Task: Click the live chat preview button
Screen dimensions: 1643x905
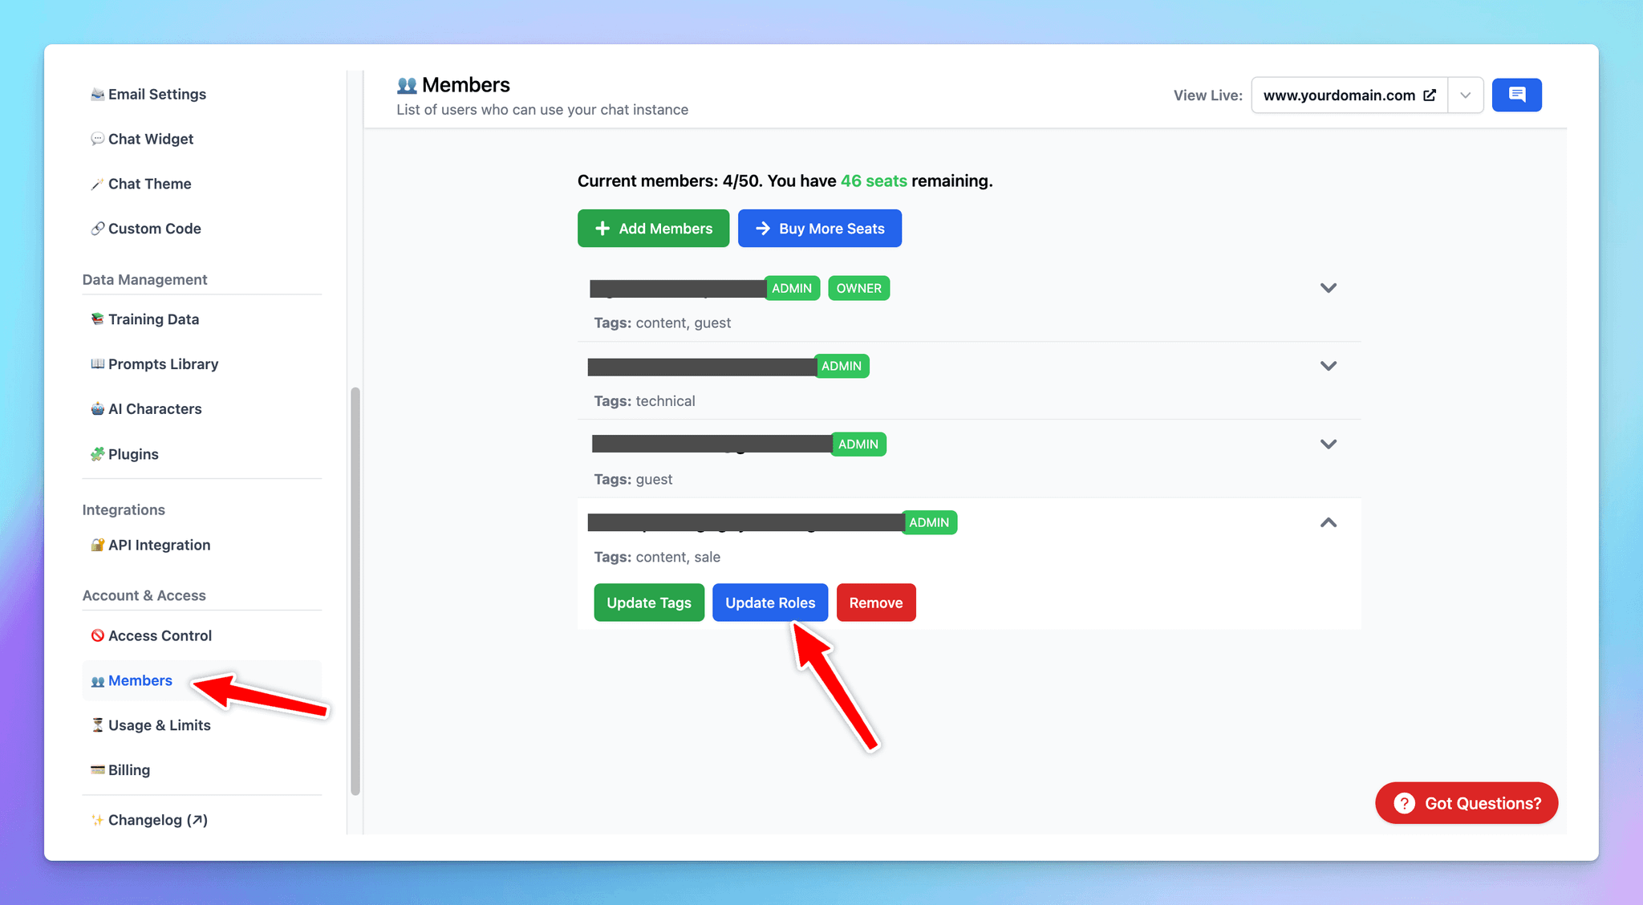Action: click(x=1516, y=95)
